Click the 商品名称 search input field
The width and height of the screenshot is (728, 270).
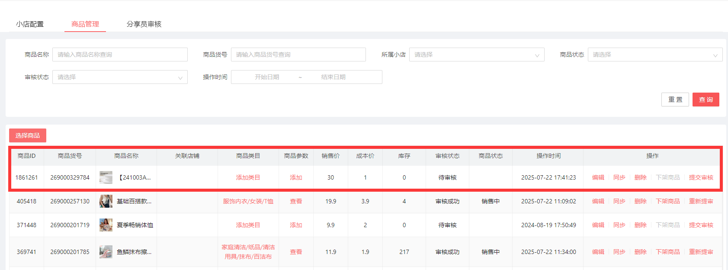pyautogui.click(x=120, y=55)
